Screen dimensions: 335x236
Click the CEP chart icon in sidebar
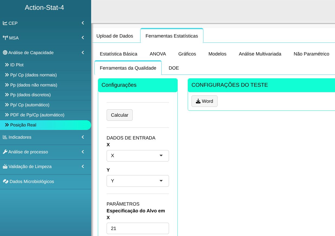(x=5, y=23)
